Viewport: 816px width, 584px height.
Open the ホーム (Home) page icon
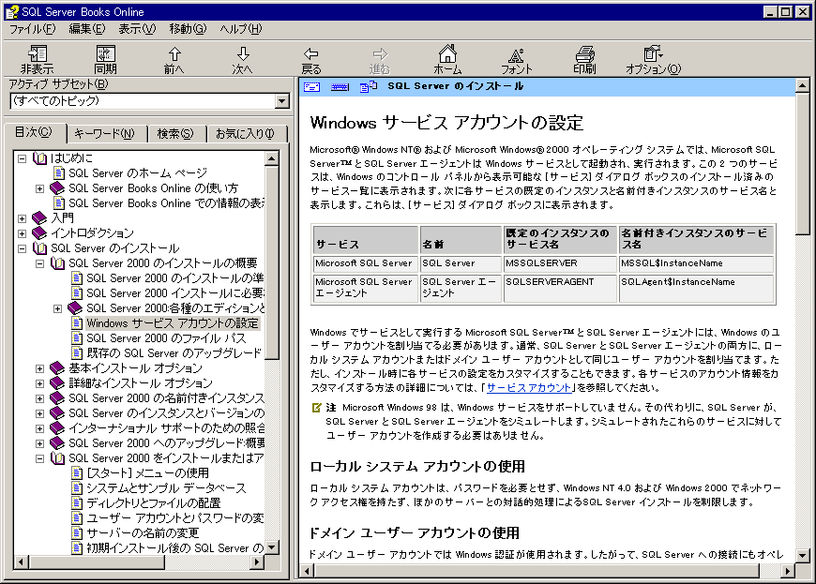pos(447,53)
